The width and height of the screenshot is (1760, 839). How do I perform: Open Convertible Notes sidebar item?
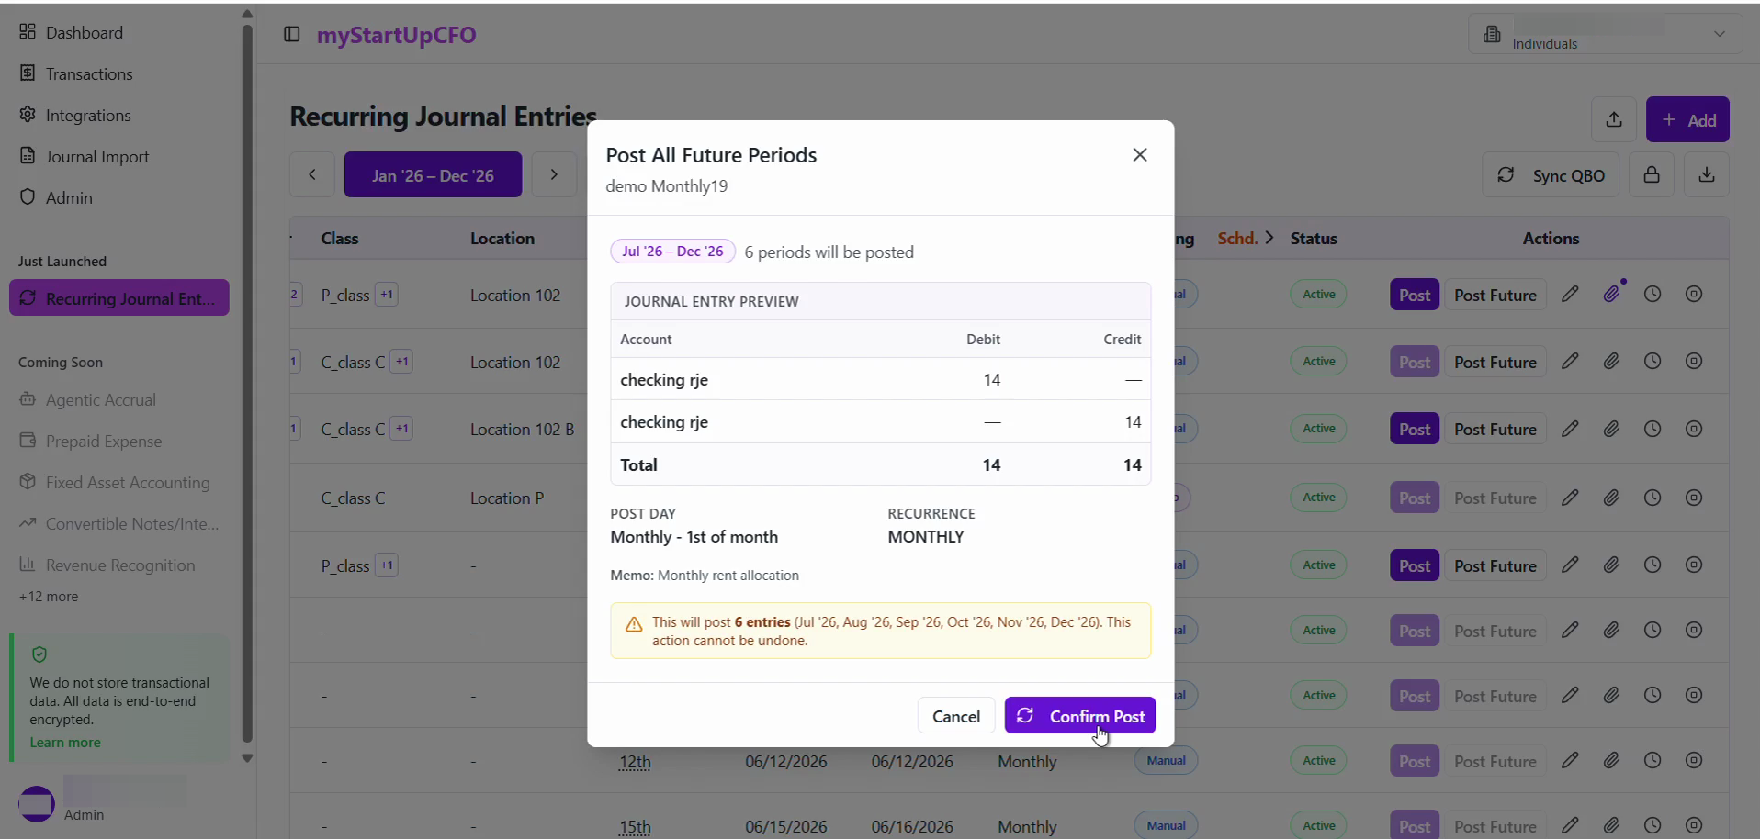[118, 523]
